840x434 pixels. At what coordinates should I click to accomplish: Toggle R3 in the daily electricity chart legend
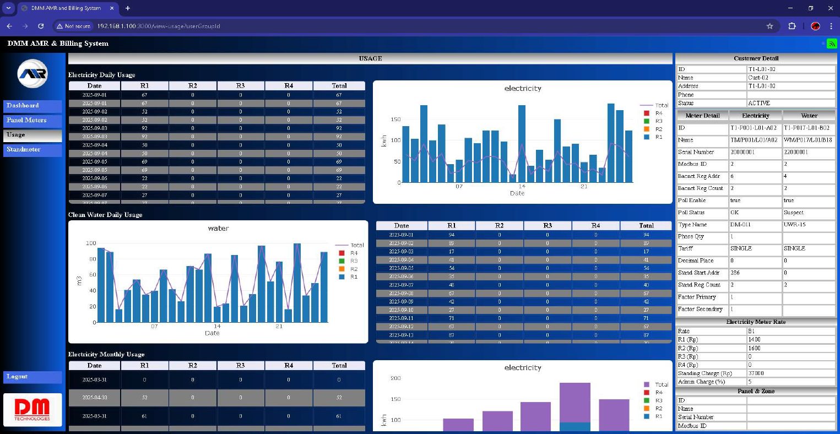(654, 121)
